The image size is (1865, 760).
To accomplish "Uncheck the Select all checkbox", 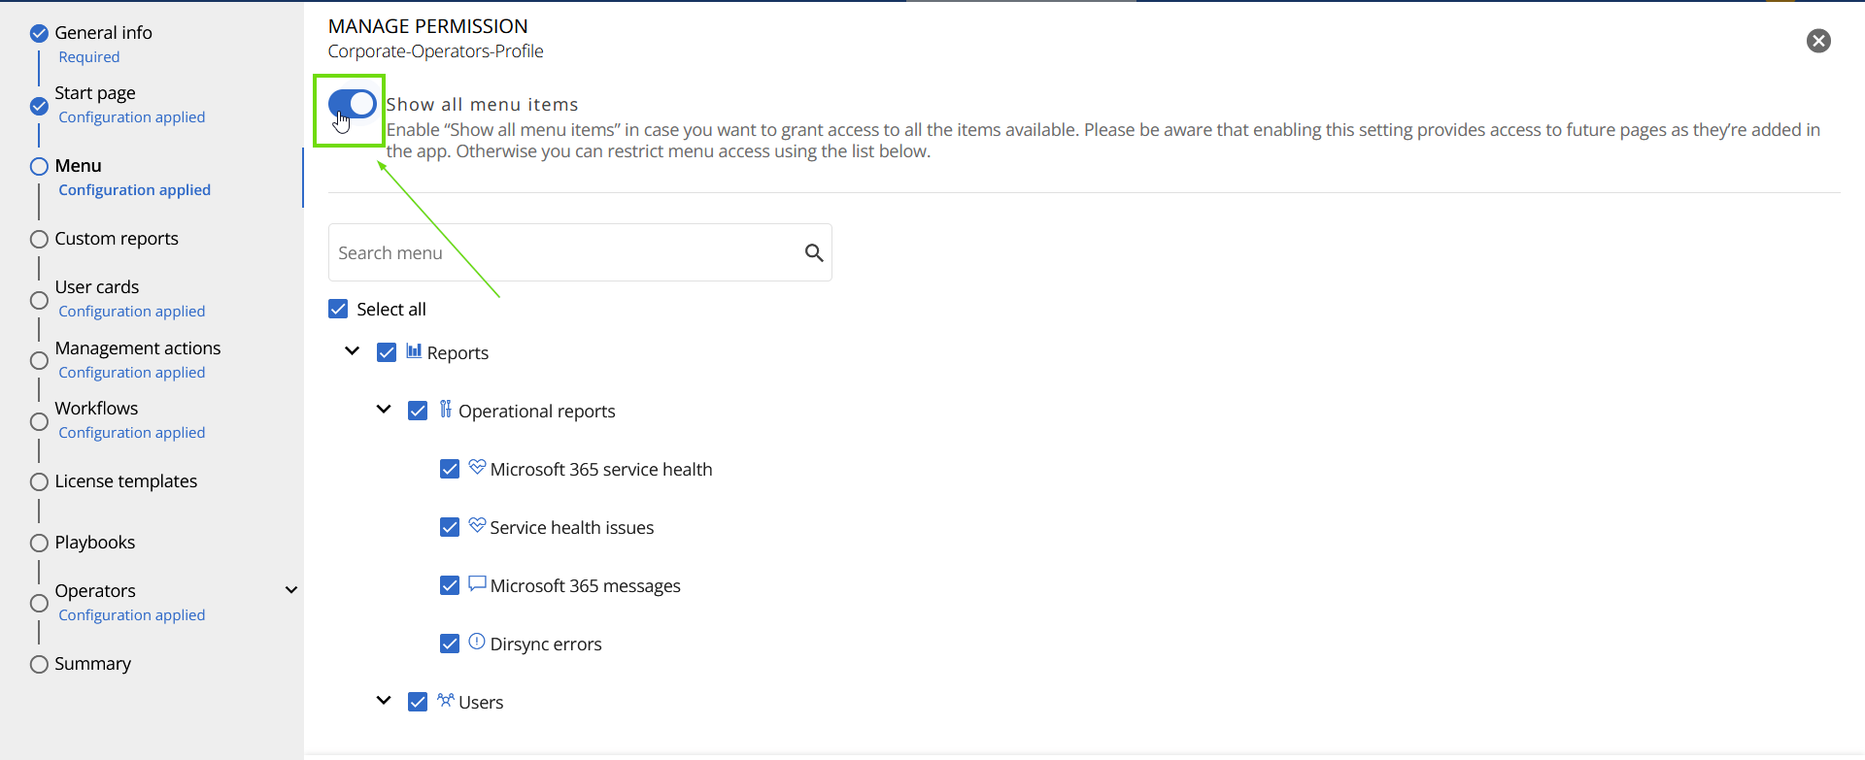I will click(338, 309).
